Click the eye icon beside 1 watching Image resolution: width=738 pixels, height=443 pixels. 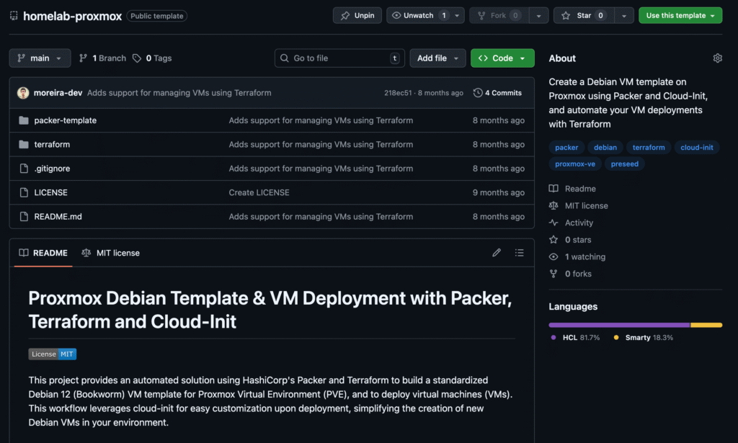click(x=553, y=256)
